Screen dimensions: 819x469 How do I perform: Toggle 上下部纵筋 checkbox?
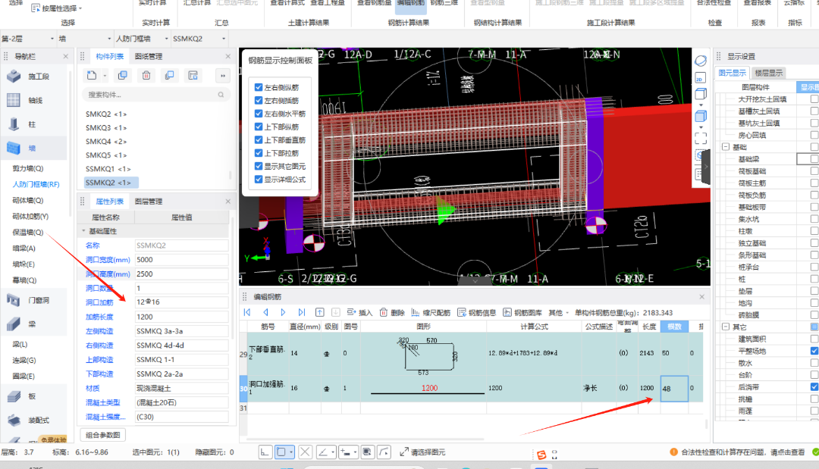pyautogui.click(x=258, y=127)
